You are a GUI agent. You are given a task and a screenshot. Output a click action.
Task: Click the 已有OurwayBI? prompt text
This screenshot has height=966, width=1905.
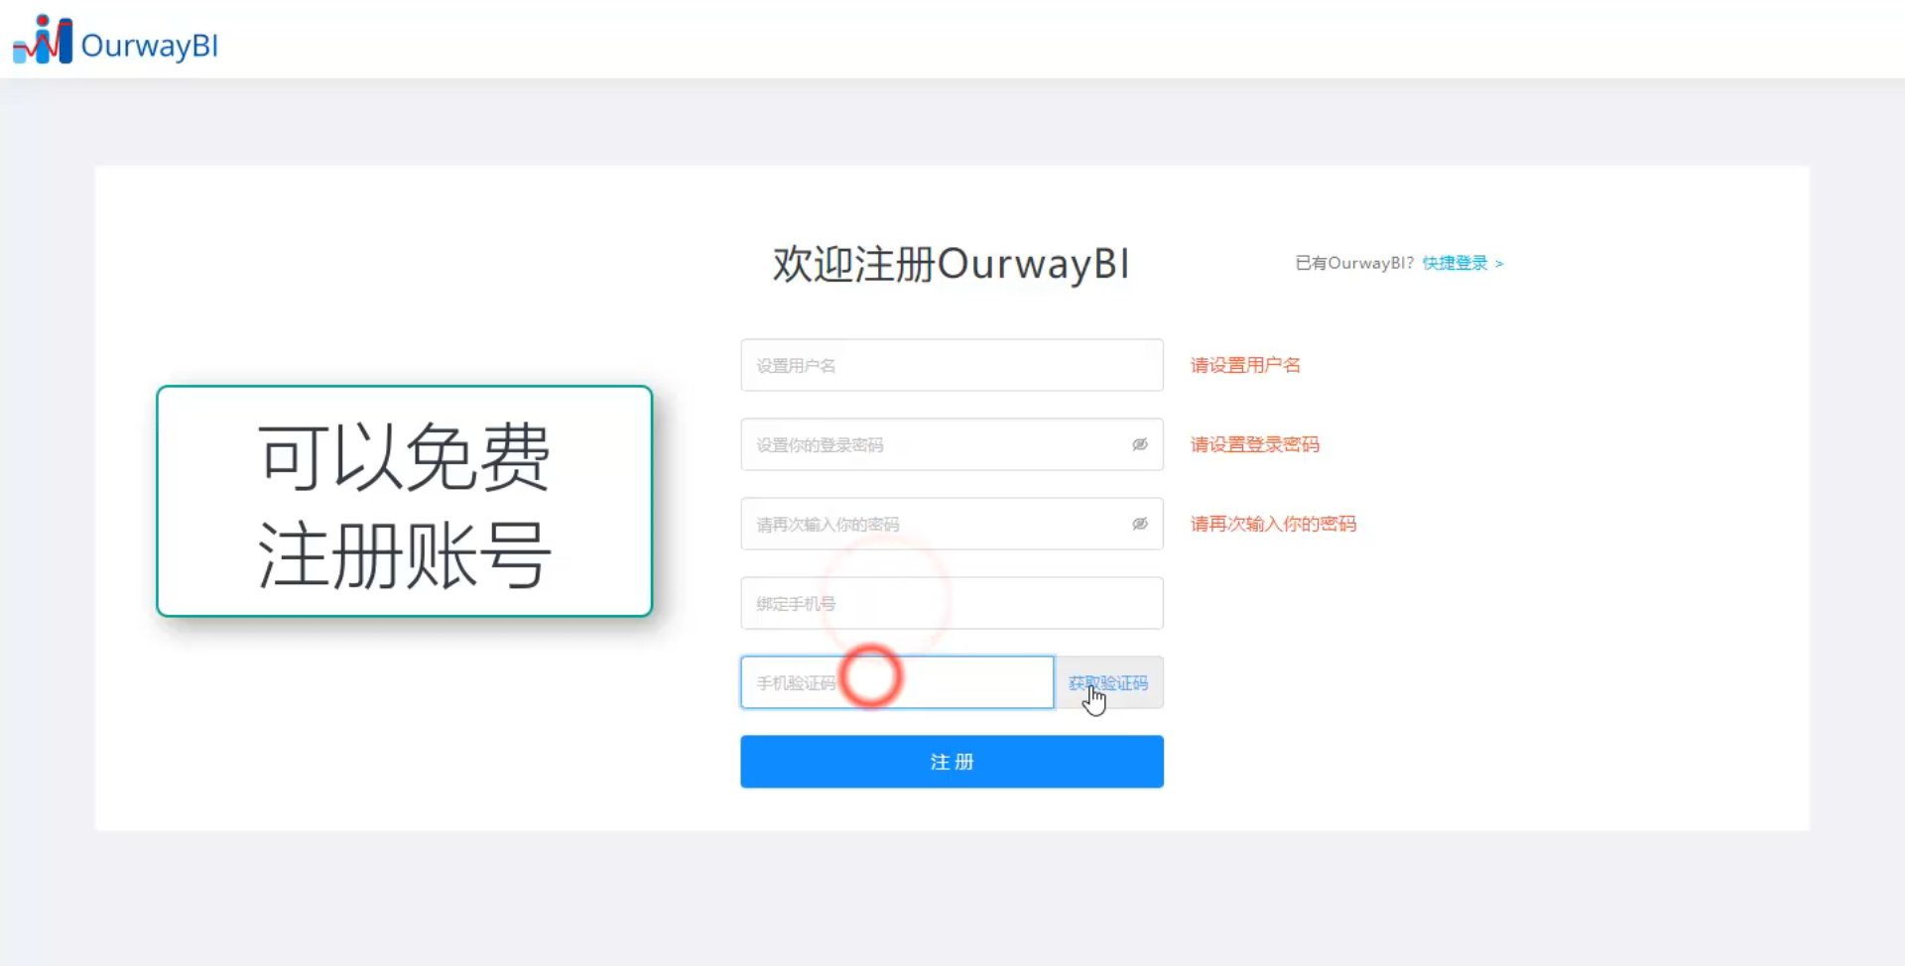point(1354,263)
